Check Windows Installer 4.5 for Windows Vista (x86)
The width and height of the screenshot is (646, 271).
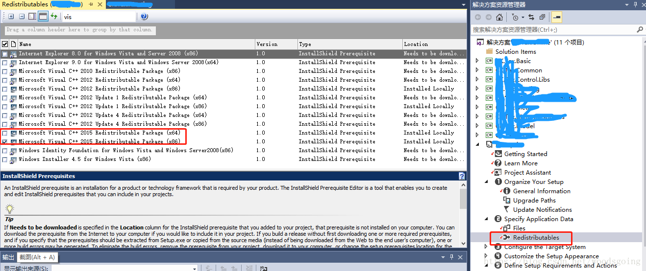click(x=5, y=159)
